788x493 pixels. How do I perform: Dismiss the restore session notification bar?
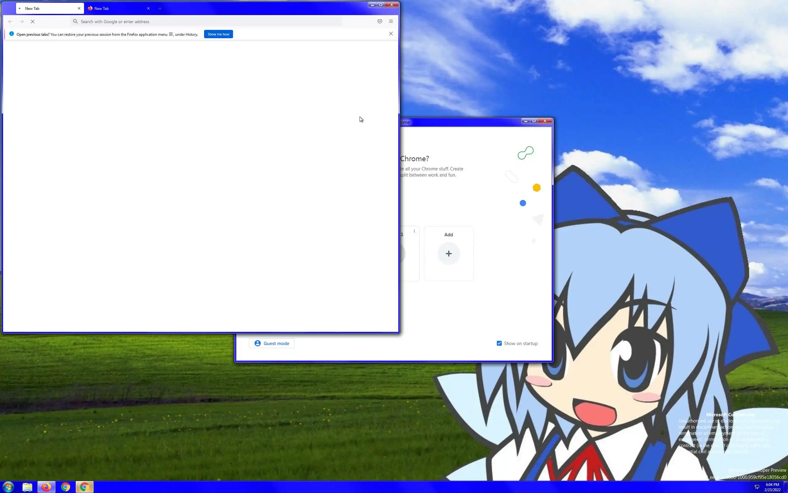click(391, 34)
